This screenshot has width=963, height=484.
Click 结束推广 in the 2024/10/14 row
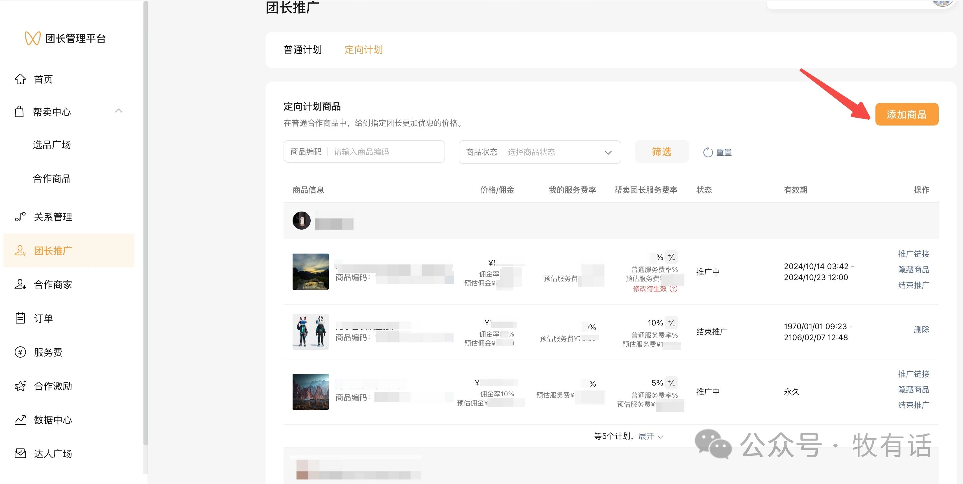click(x=913, y=285)
